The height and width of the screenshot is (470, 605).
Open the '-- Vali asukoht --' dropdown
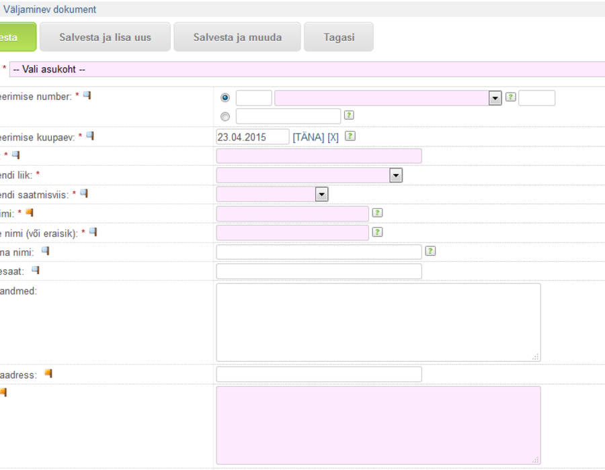point(307,69)
